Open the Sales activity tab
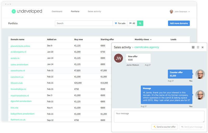The image size is (208, 133). pyautogui.click(x=94, y=11)
